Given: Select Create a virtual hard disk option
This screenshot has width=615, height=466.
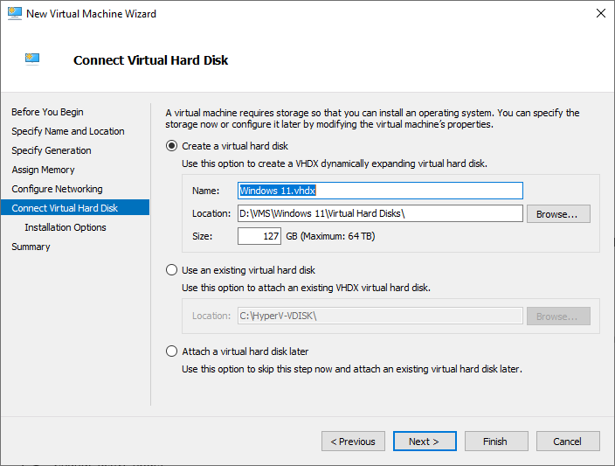Looking at the screenshot, I should [x=172, y=146].
